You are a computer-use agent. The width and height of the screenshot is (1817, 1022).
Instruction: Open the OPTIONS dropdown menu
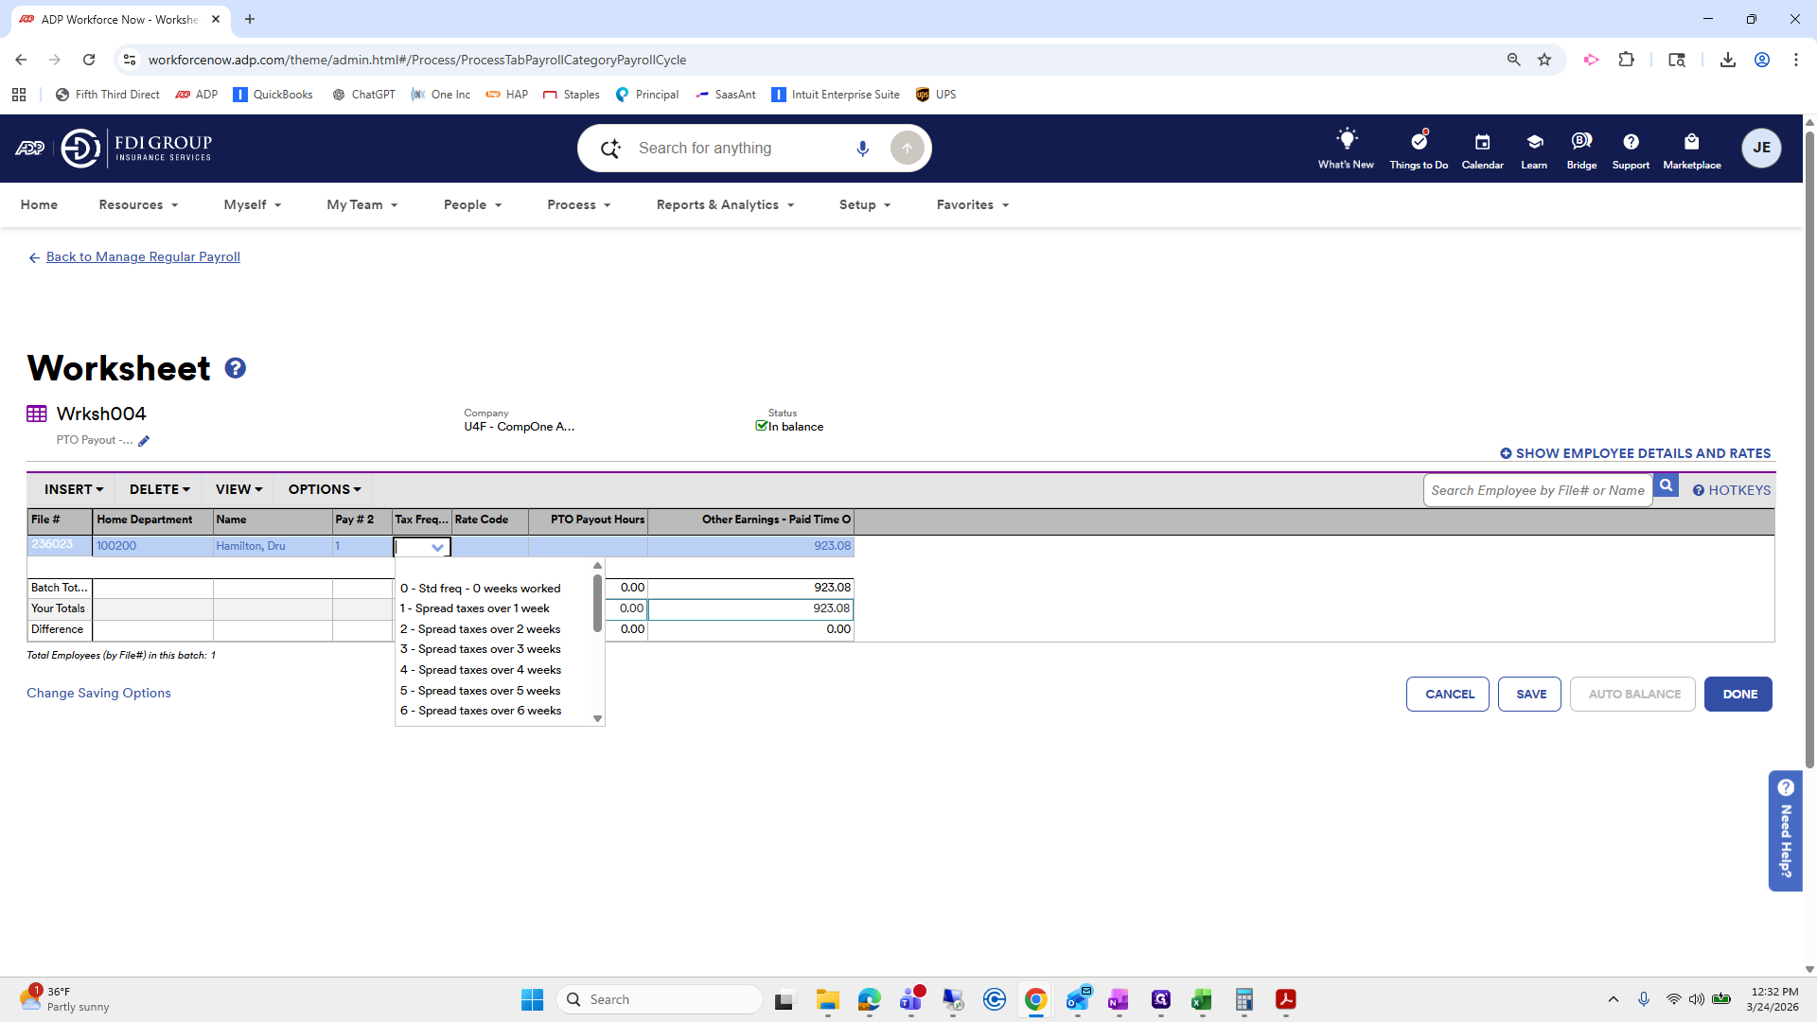(x=324, y=489)
